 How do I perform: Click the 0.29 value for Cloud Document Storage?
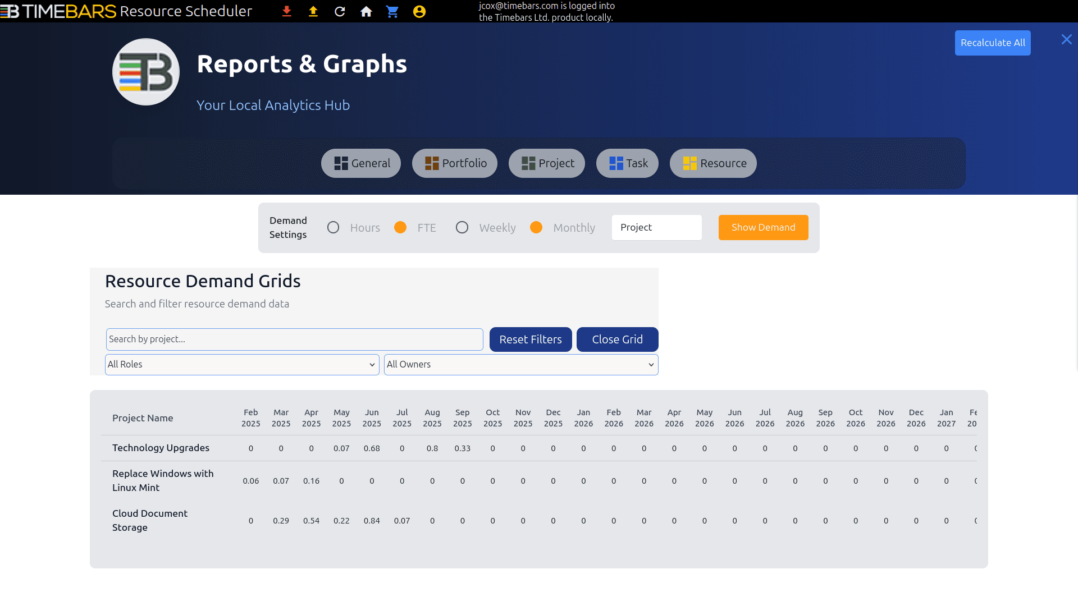point(281,521)
